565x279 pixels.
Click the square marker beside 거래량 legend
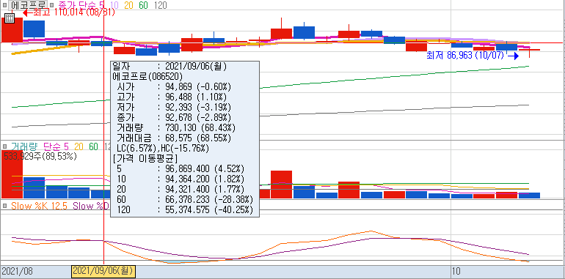[x=4, y=146]
